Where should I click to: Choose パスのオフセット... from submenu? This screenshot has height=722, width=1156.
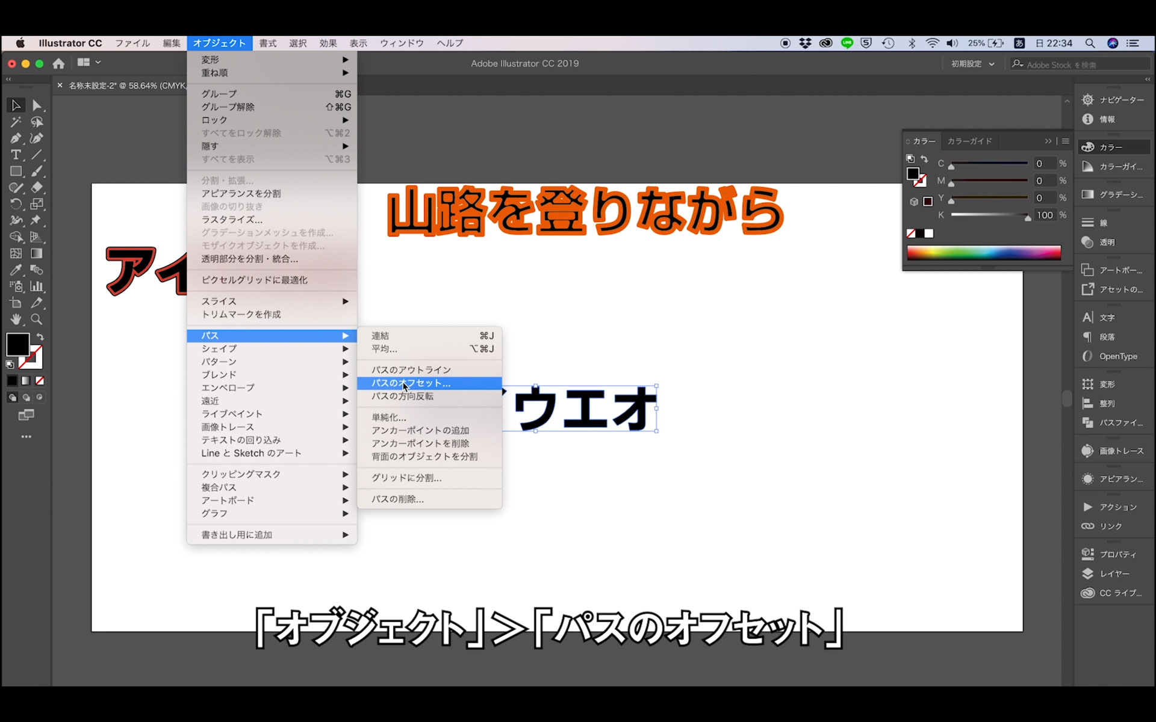pos(429,383)
